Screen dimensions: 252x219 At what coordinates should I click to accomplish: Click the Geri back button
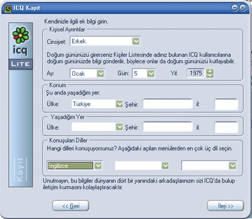click(x=70, y=206)
